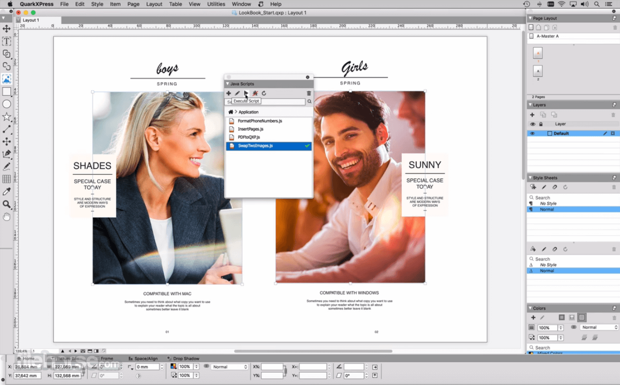Open the Utilities menu
The width and height of the screenshot is (620, 385).
(216, 4)
